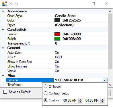Select the Auto-Zoom property label
The height and width of the screenshot is (108, 113).
click(15, 53)
